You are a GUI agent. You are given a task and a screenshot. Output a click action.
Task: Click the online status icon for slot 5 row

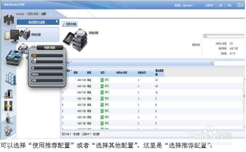102,123
